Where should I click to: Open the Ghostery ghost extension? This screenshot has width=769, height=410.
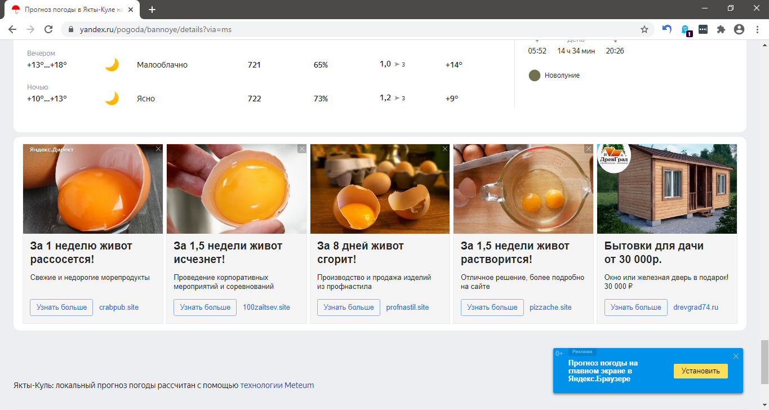coord(685,29)
